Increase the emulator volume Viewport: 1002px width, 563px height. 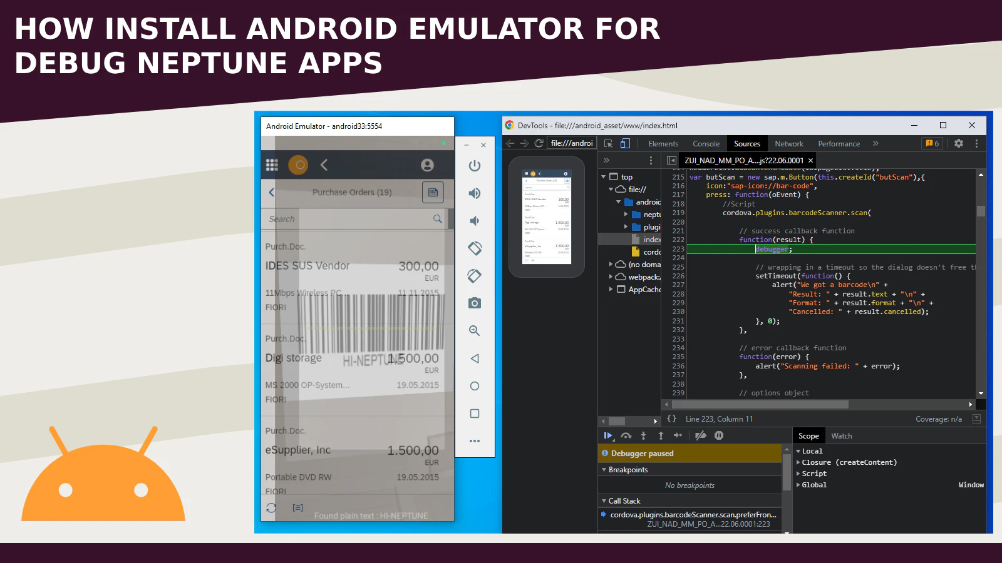[x=474, y=192]
